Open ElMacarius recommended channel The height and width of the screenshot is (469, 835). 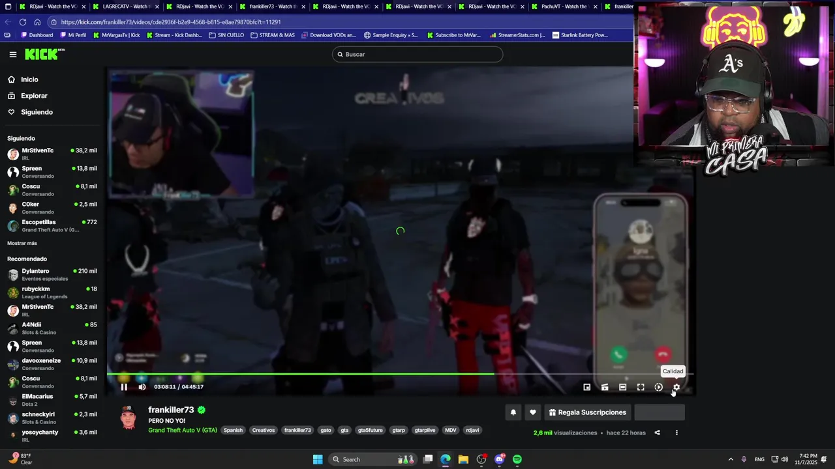(x=52, y=400)
